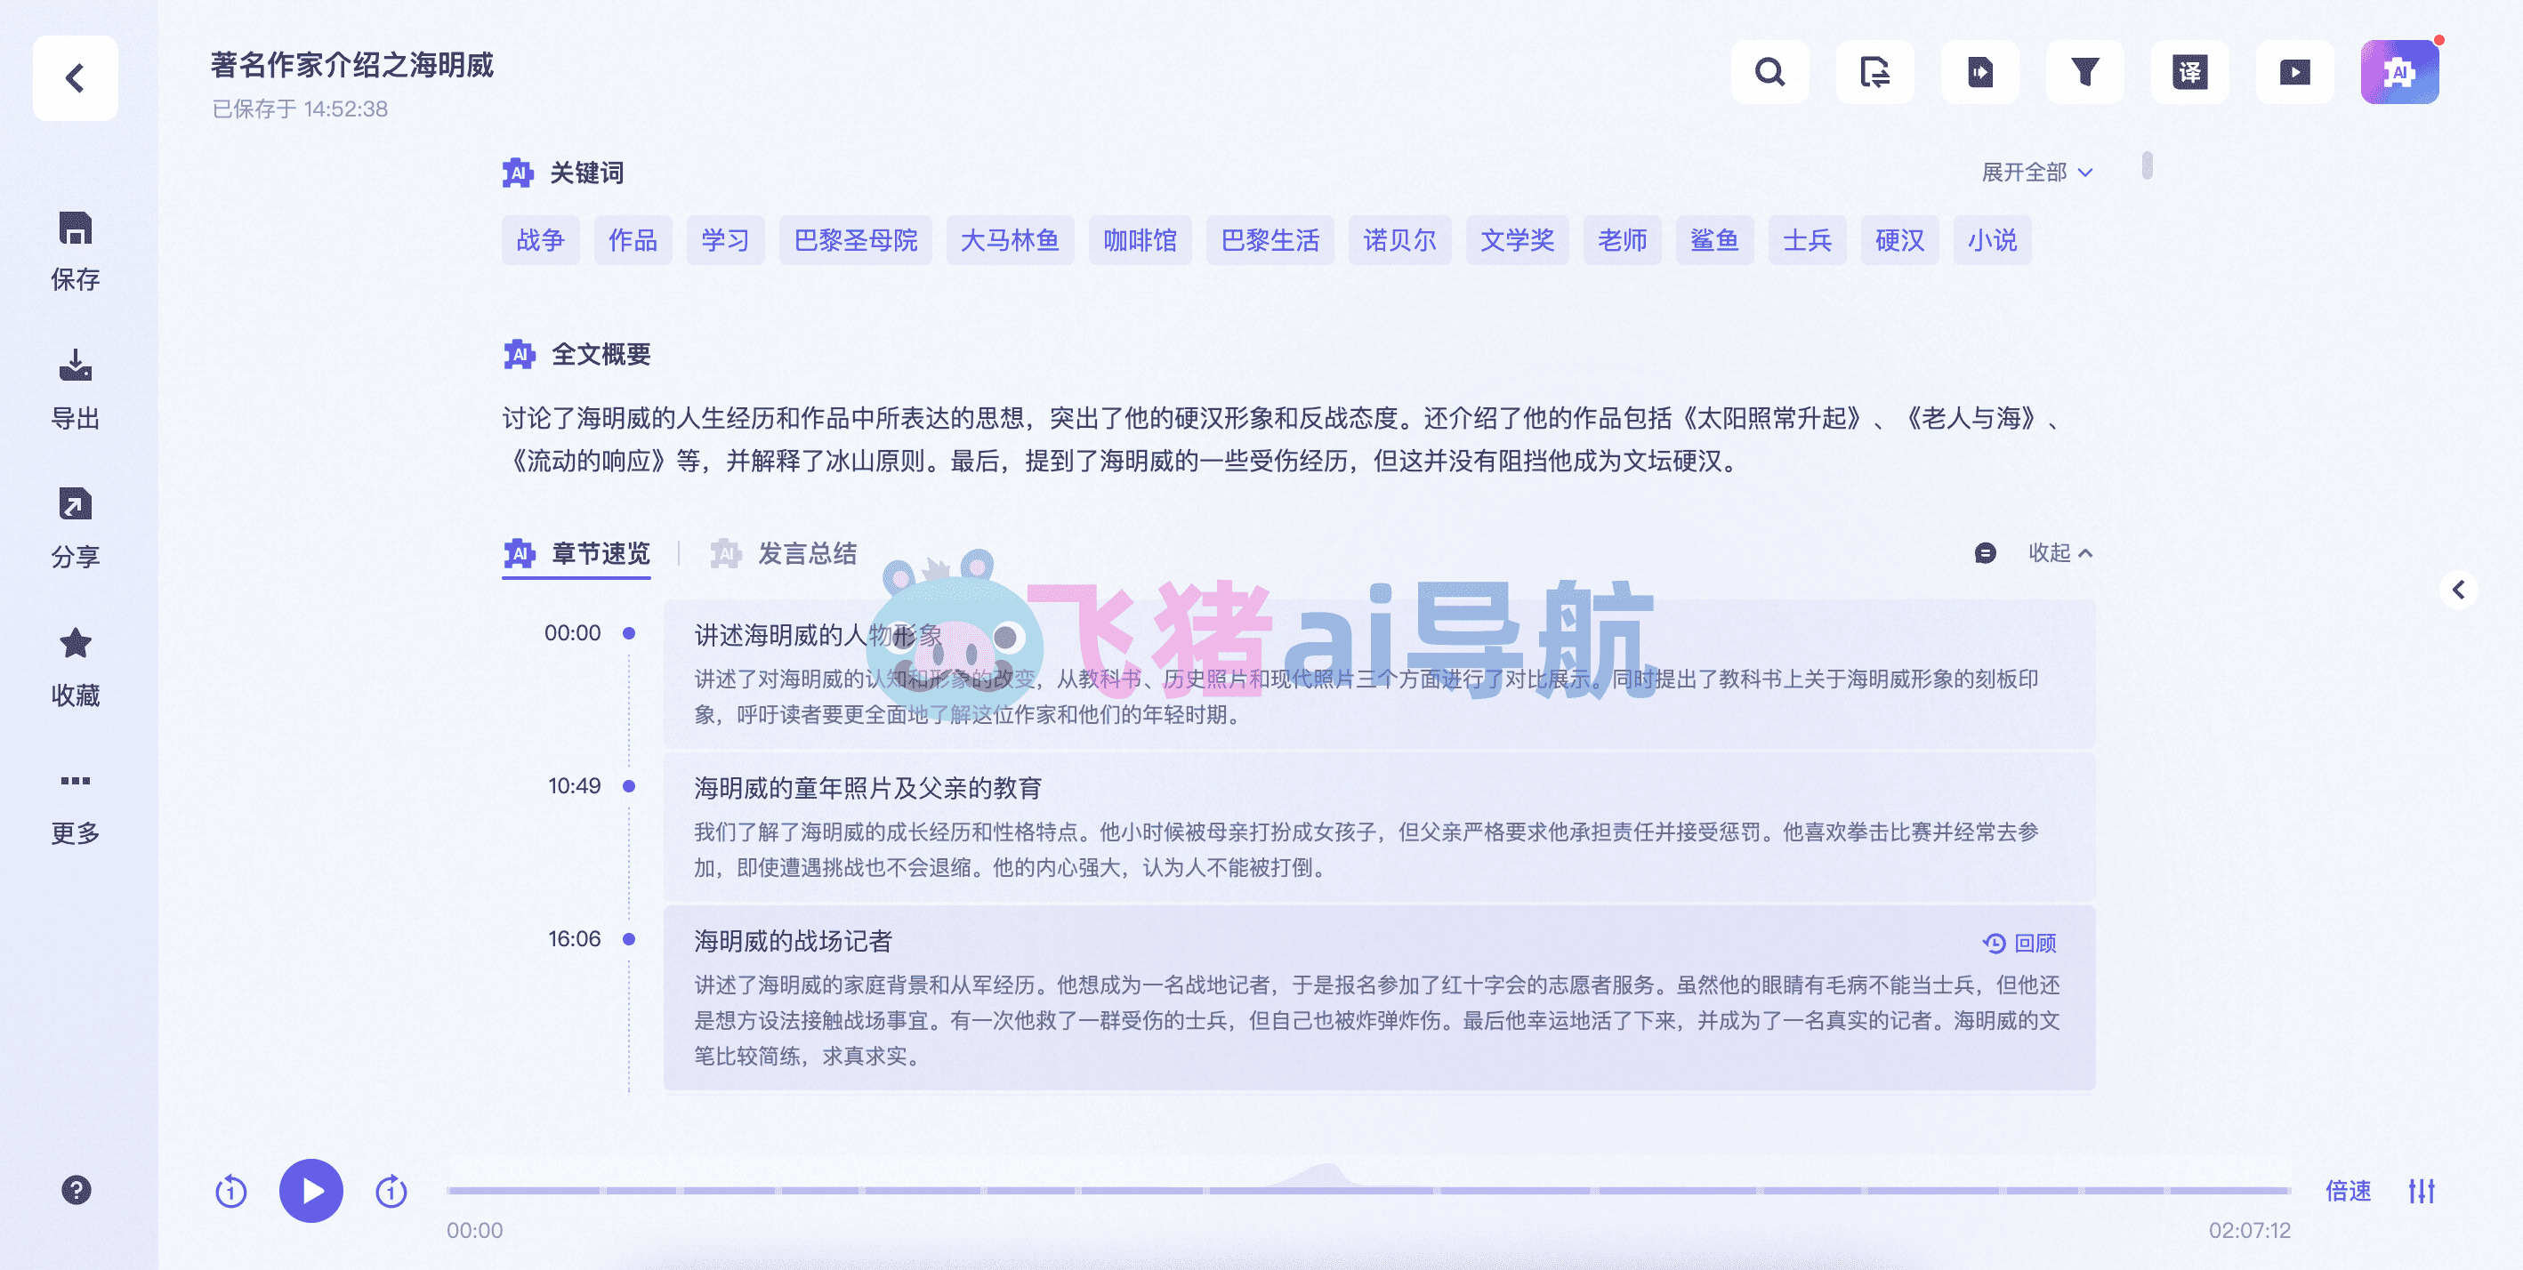The height and width of the screenshot is (1270, 2523).
Task: Open the audio equalizer settings icon
Action: pyautogui.click(x=2422, y=1191)
